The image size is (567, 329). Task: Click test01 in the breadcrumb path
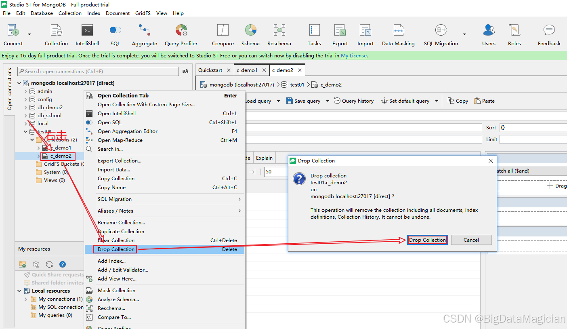(x=297, y=85)
